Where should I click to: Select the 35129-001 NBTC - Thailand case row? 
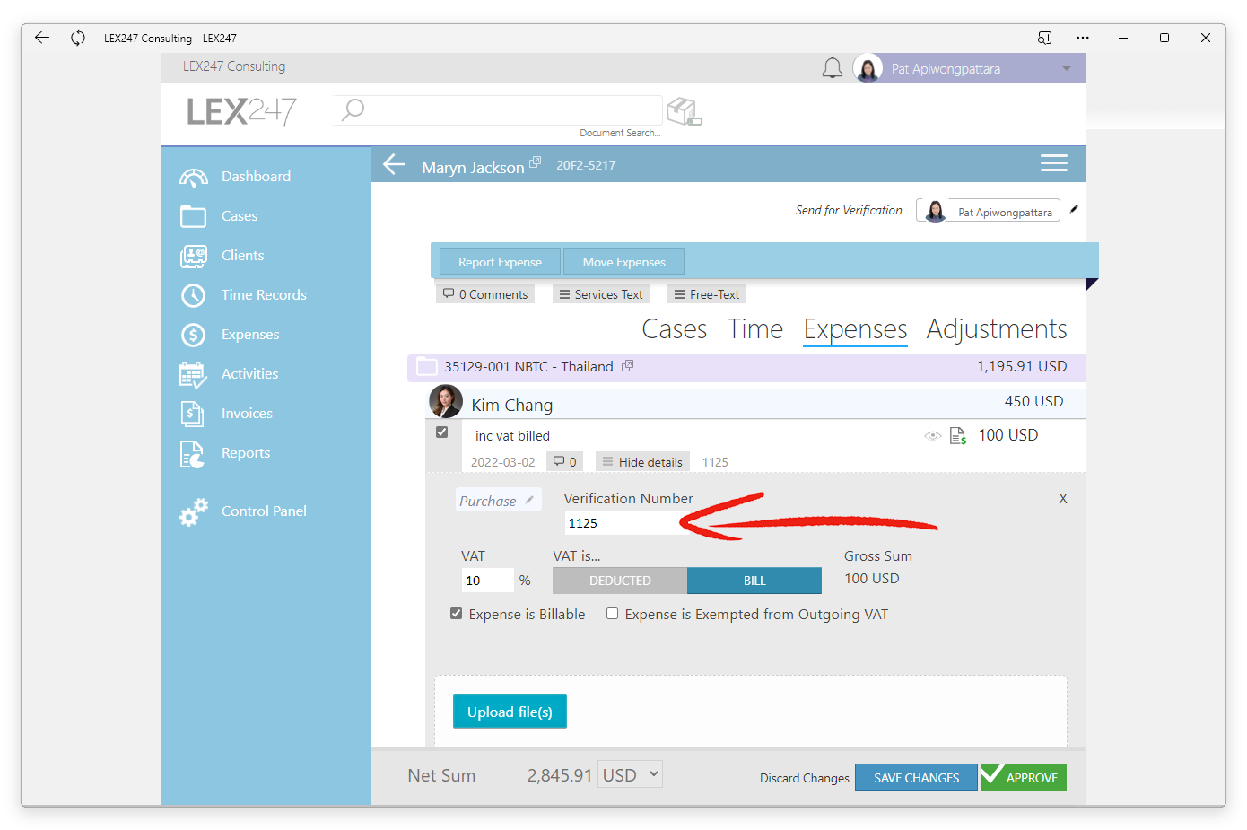pos(746,367)
